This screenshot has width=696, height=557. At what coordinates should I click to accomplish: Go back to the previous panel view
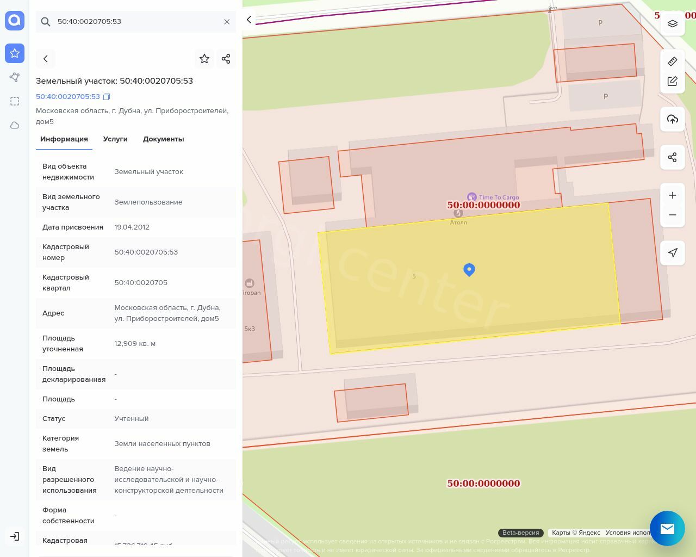pyautogui.click(x=46, y=59)
